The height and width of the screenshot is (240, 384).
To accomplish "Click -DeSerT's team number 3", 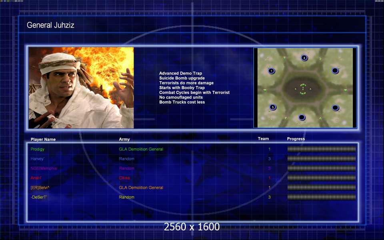I will point(269,197).
